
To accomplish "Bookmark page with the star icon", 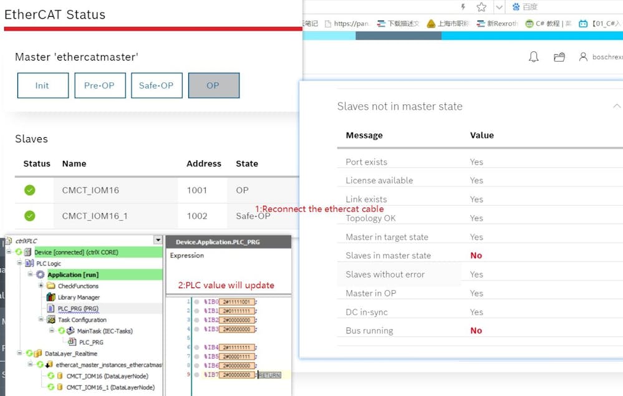I will pos(481,7).
